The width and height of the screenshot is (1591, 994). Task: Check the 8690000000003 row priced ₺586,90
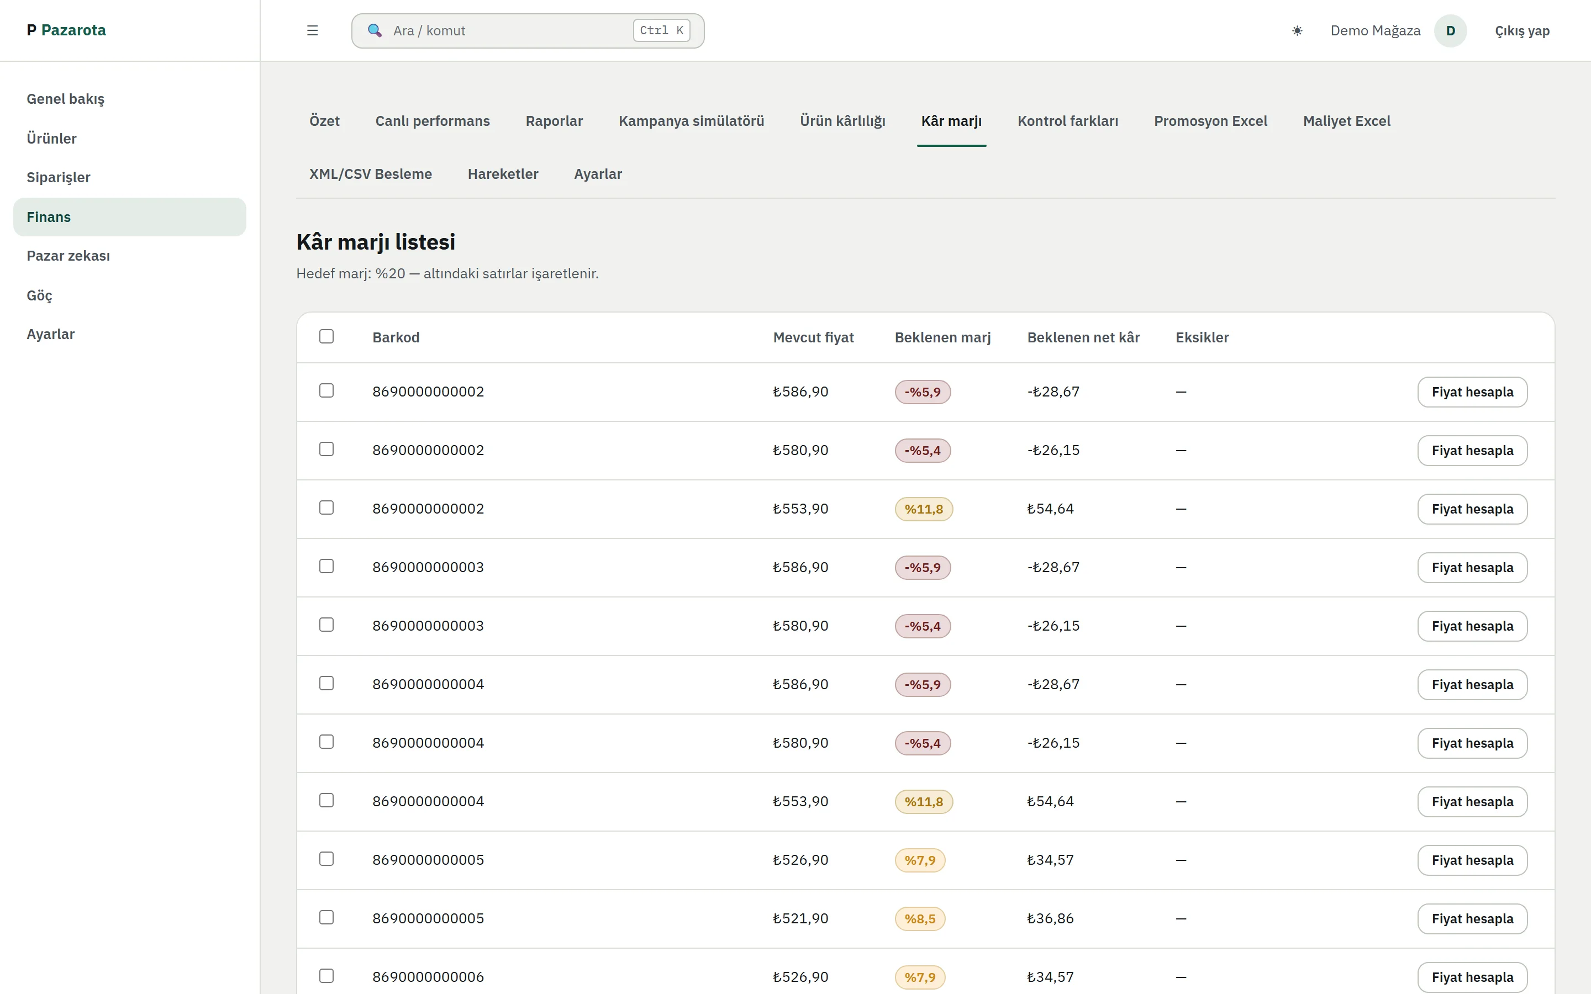pos(326,566)
